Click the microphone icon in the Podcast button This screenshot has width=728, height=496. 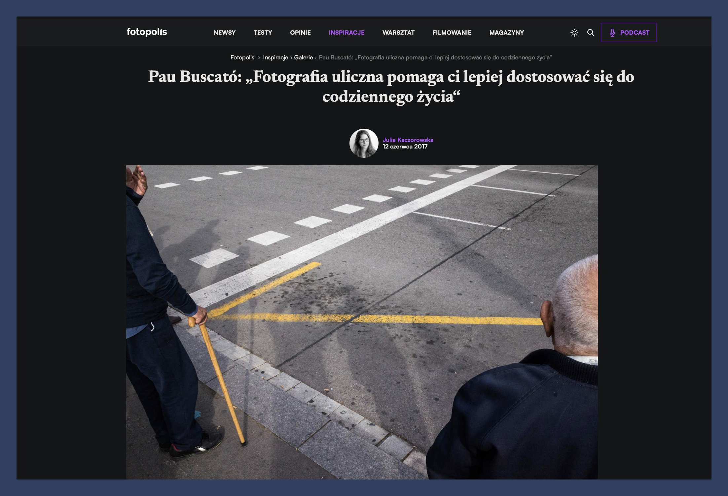point(613,32)
